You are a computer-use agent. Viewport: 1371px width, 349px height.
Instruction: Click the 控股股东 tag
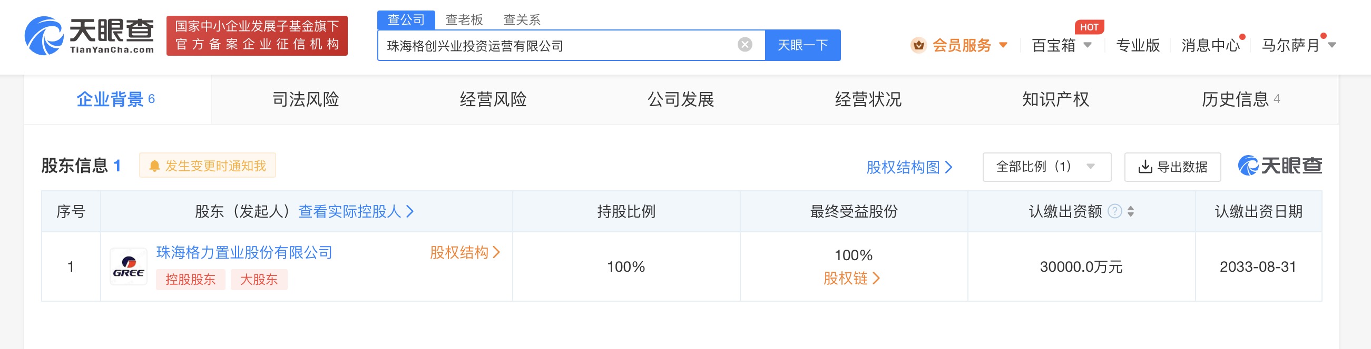pos(191,280)
